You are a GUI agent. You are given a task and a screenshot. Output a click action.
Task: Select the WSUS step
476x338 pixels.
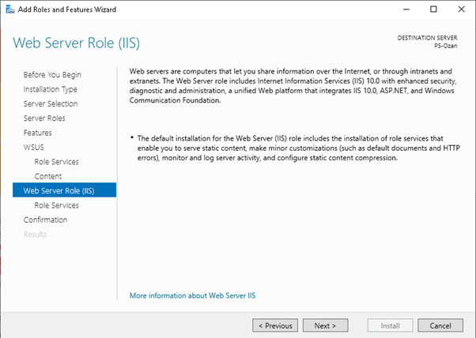tap(34, 147)
